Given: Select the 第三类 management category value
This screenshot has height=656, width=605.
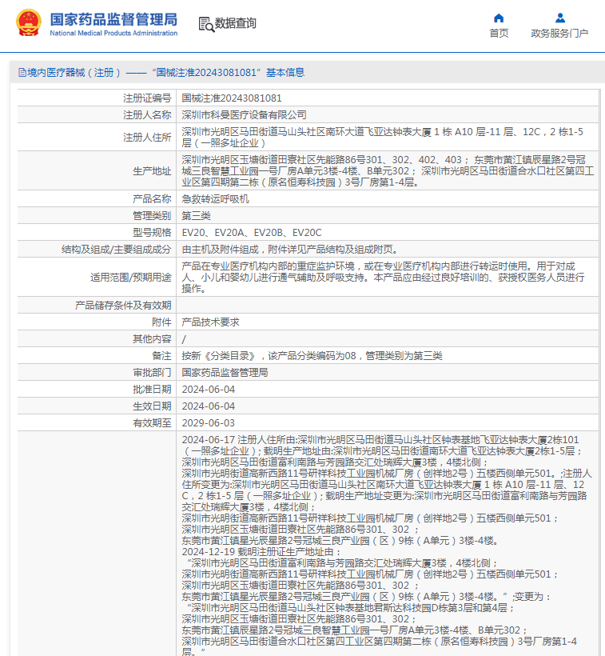Looking at the screenshot, I should tap(197, 215).
